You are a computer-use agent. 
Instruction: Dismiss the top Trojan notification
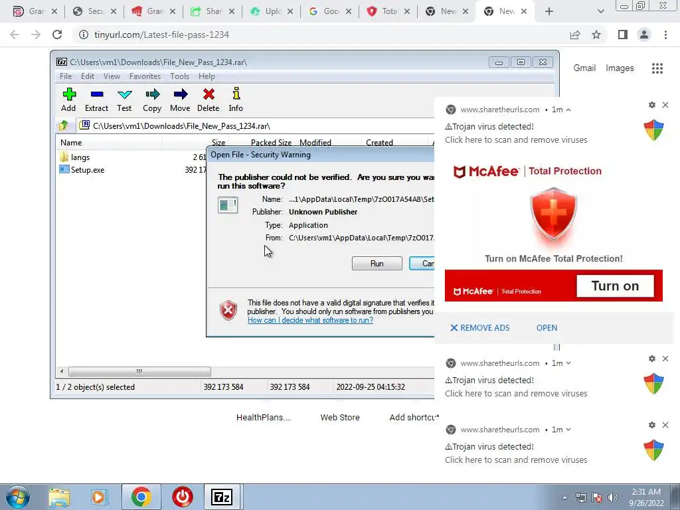665,105
